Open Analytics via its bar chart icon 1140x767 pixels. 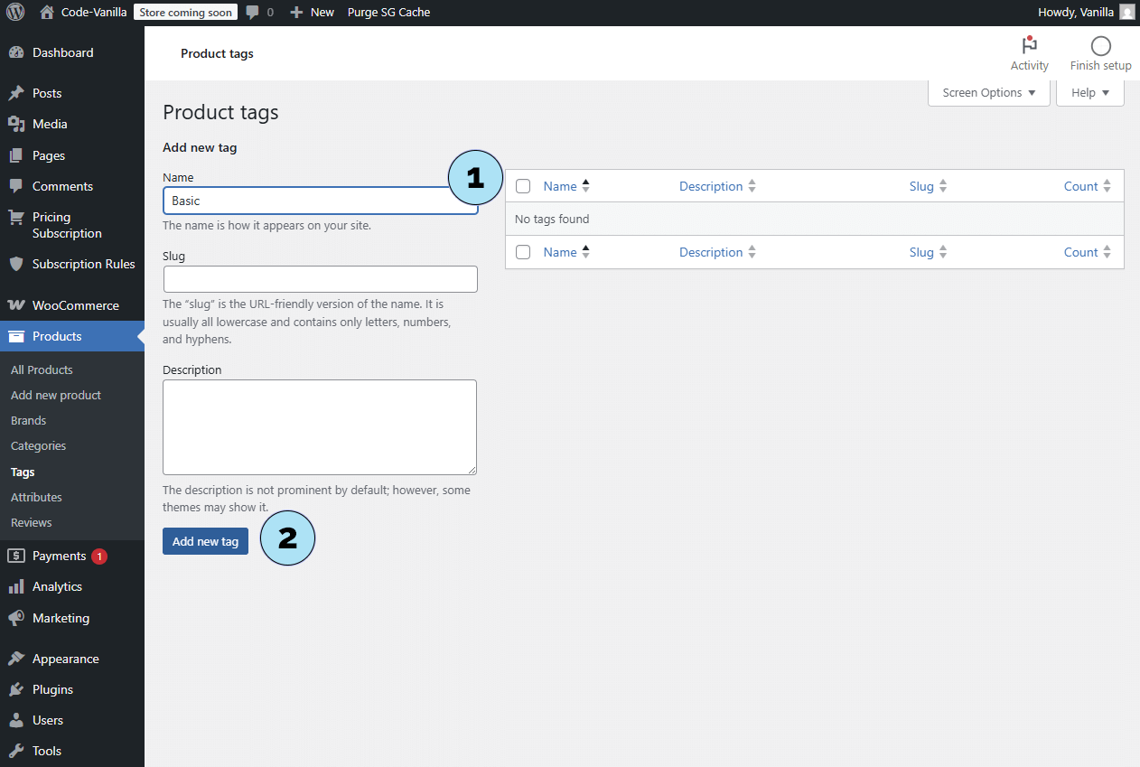coord(16,586)
